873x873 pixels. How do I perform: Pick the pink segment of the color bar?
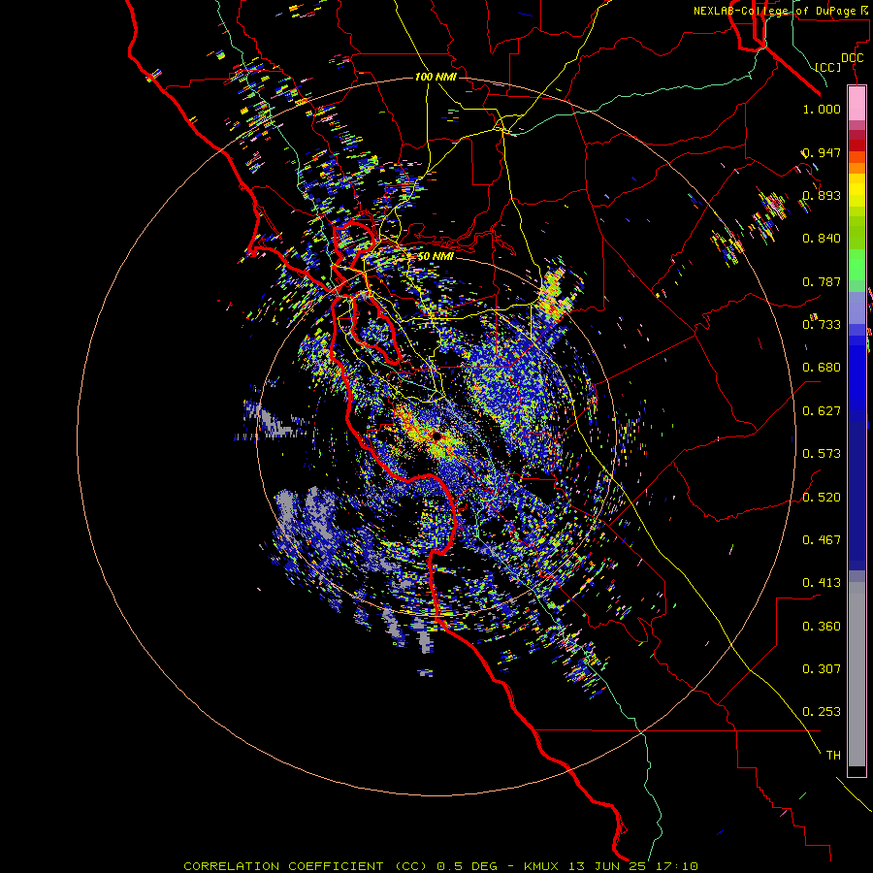(x=857, y=104)
